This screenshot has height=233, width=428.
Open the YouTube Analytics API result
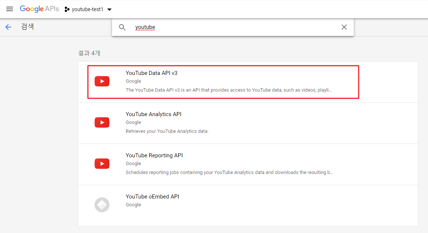[248, 123]
